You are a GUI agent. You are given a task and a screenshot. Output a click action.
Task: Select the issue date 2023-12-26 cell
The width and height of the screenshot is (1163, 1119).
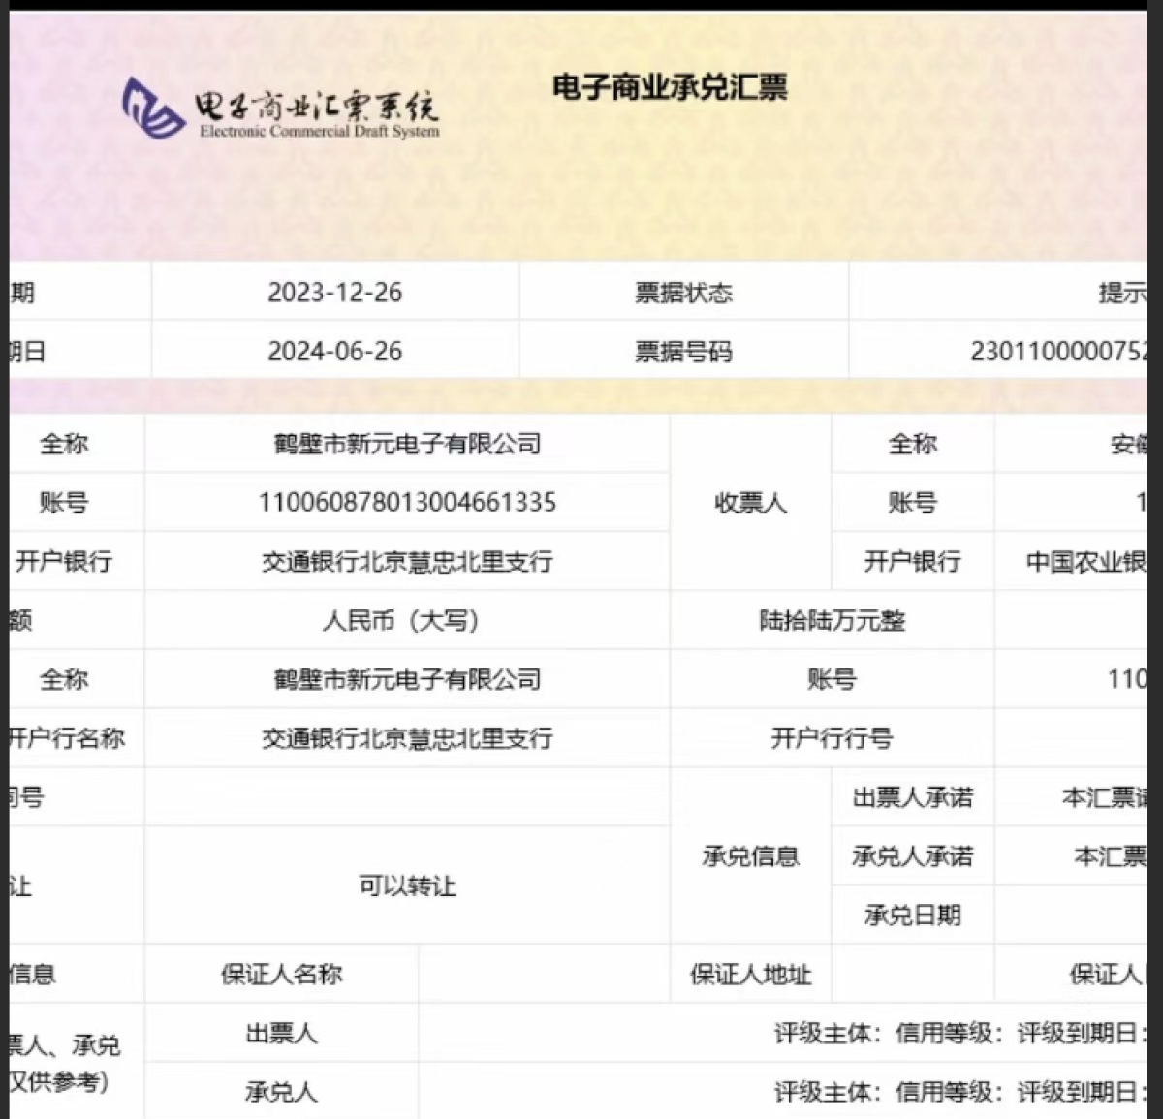click(335, 293)
